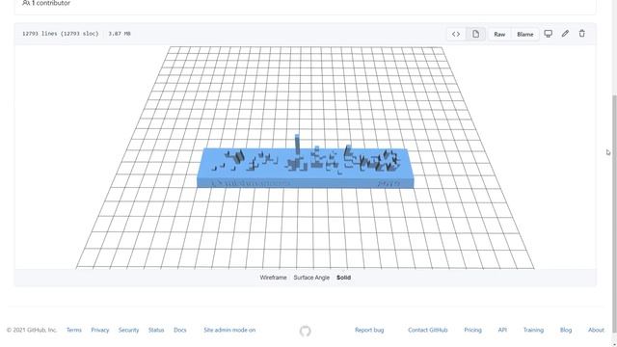Switch 3D viewer to Surface Angle mode

click(x=311, y=278)
